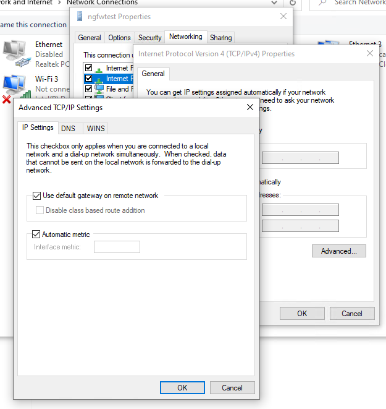Viewport: 386px width, 409px height.
Task: Close the TCP/IPv4 Properties dialog
Action: [370, 53]
